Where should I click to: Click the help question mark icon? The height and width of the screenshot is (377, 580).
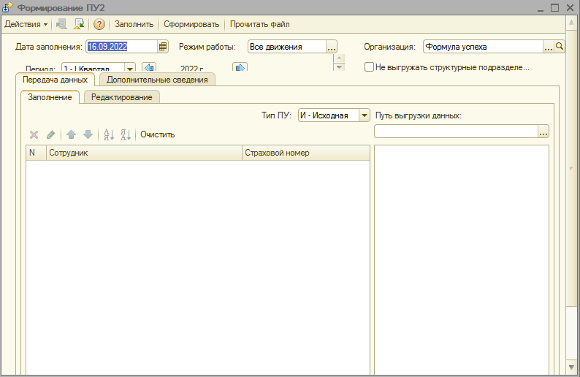coord(99,24)
